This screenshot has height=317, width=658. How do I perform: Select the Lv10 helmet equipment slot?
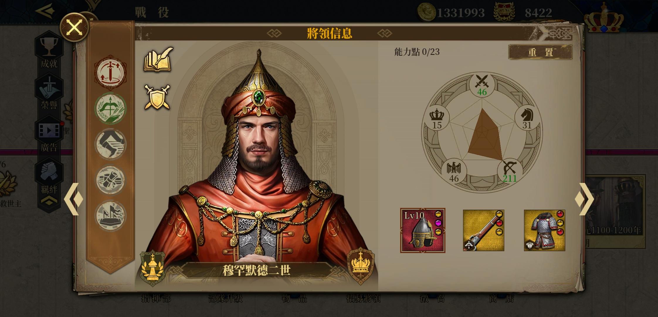(x=423, y=230)
